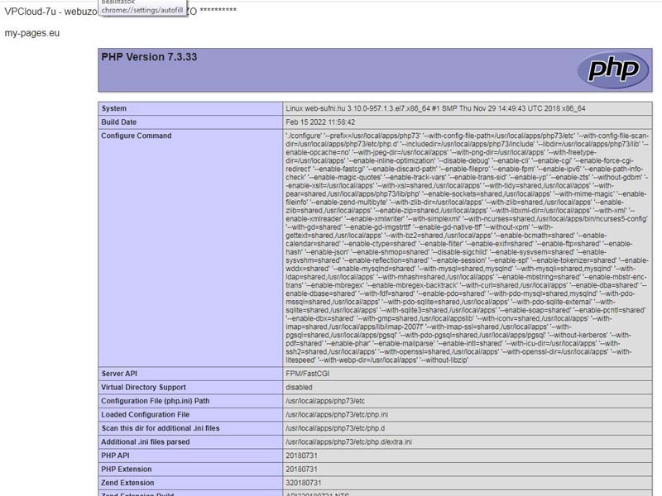This screenshot has width=662, height=496.
Task: Click the /usr/local/apps/php73/etc/php.d value
Action: point(335,428)
